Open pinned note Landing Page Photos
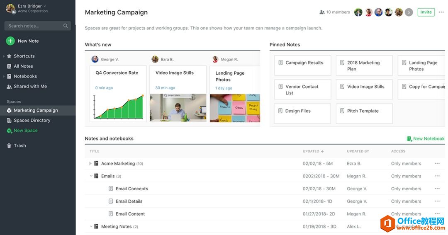This screenshot has width=448, height=235. click(x=421, y=65)
